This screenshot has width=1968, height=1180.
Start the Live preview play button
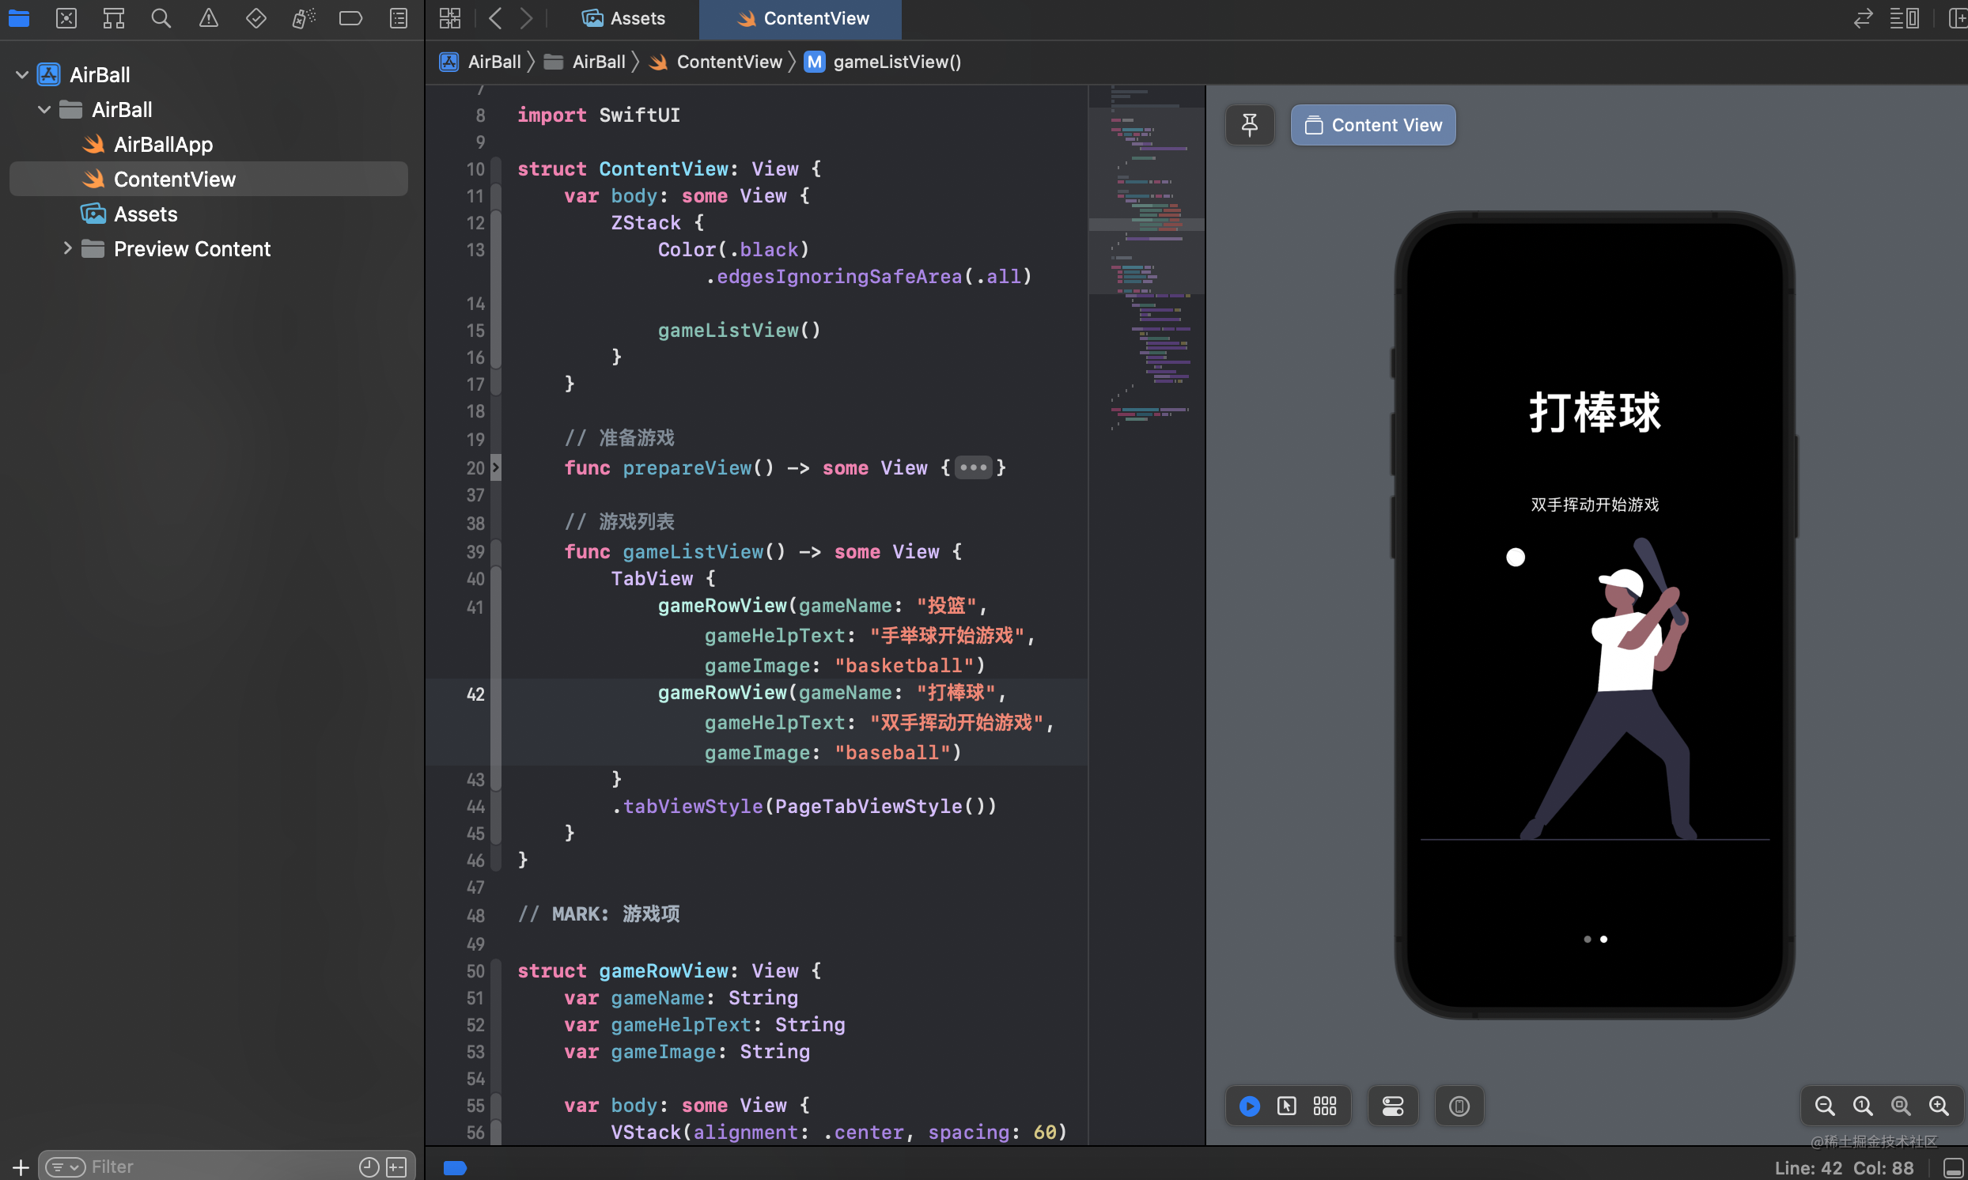[x=1249, y=1106]
